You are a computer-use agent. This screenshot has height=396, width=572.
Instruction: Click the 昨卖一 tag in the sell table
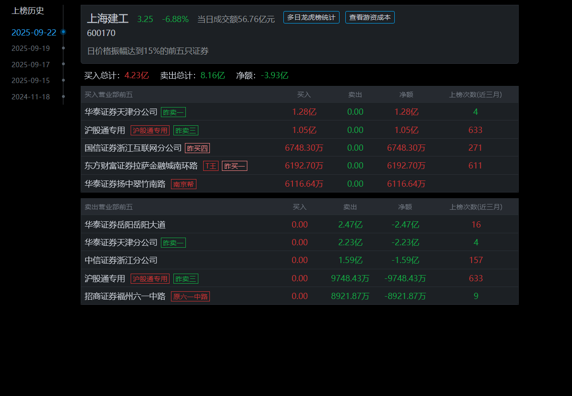173,243
